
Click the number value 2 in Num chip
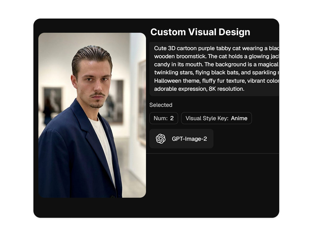pos(172,118)
